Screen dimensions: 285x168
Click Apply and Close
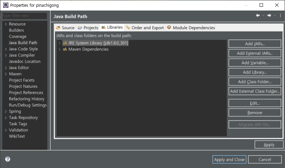click(x=229, y=160)
